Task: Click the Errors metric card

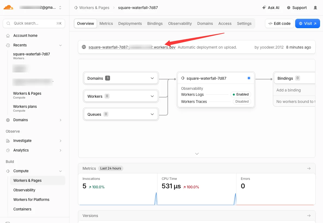Action: click(276, 189)
